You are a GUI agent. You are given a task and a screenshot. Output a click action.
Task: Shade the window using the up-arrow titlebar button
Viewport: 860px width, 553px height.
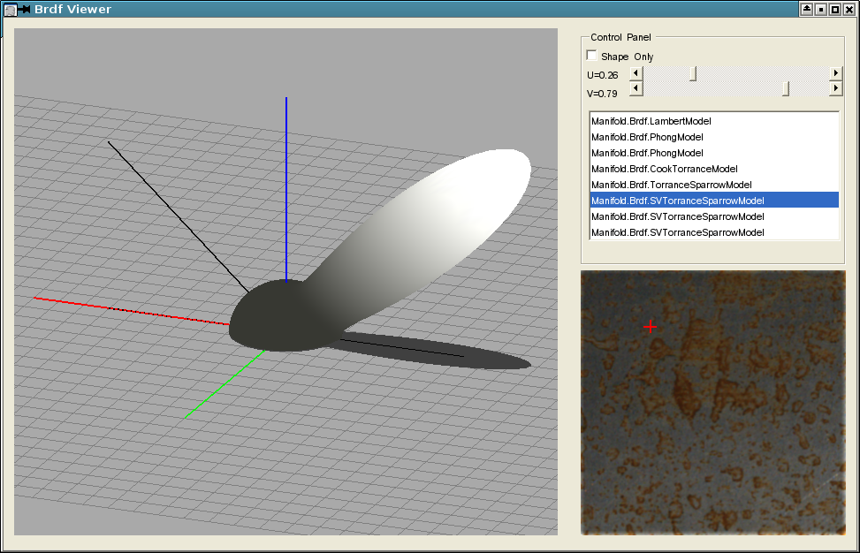806,9
